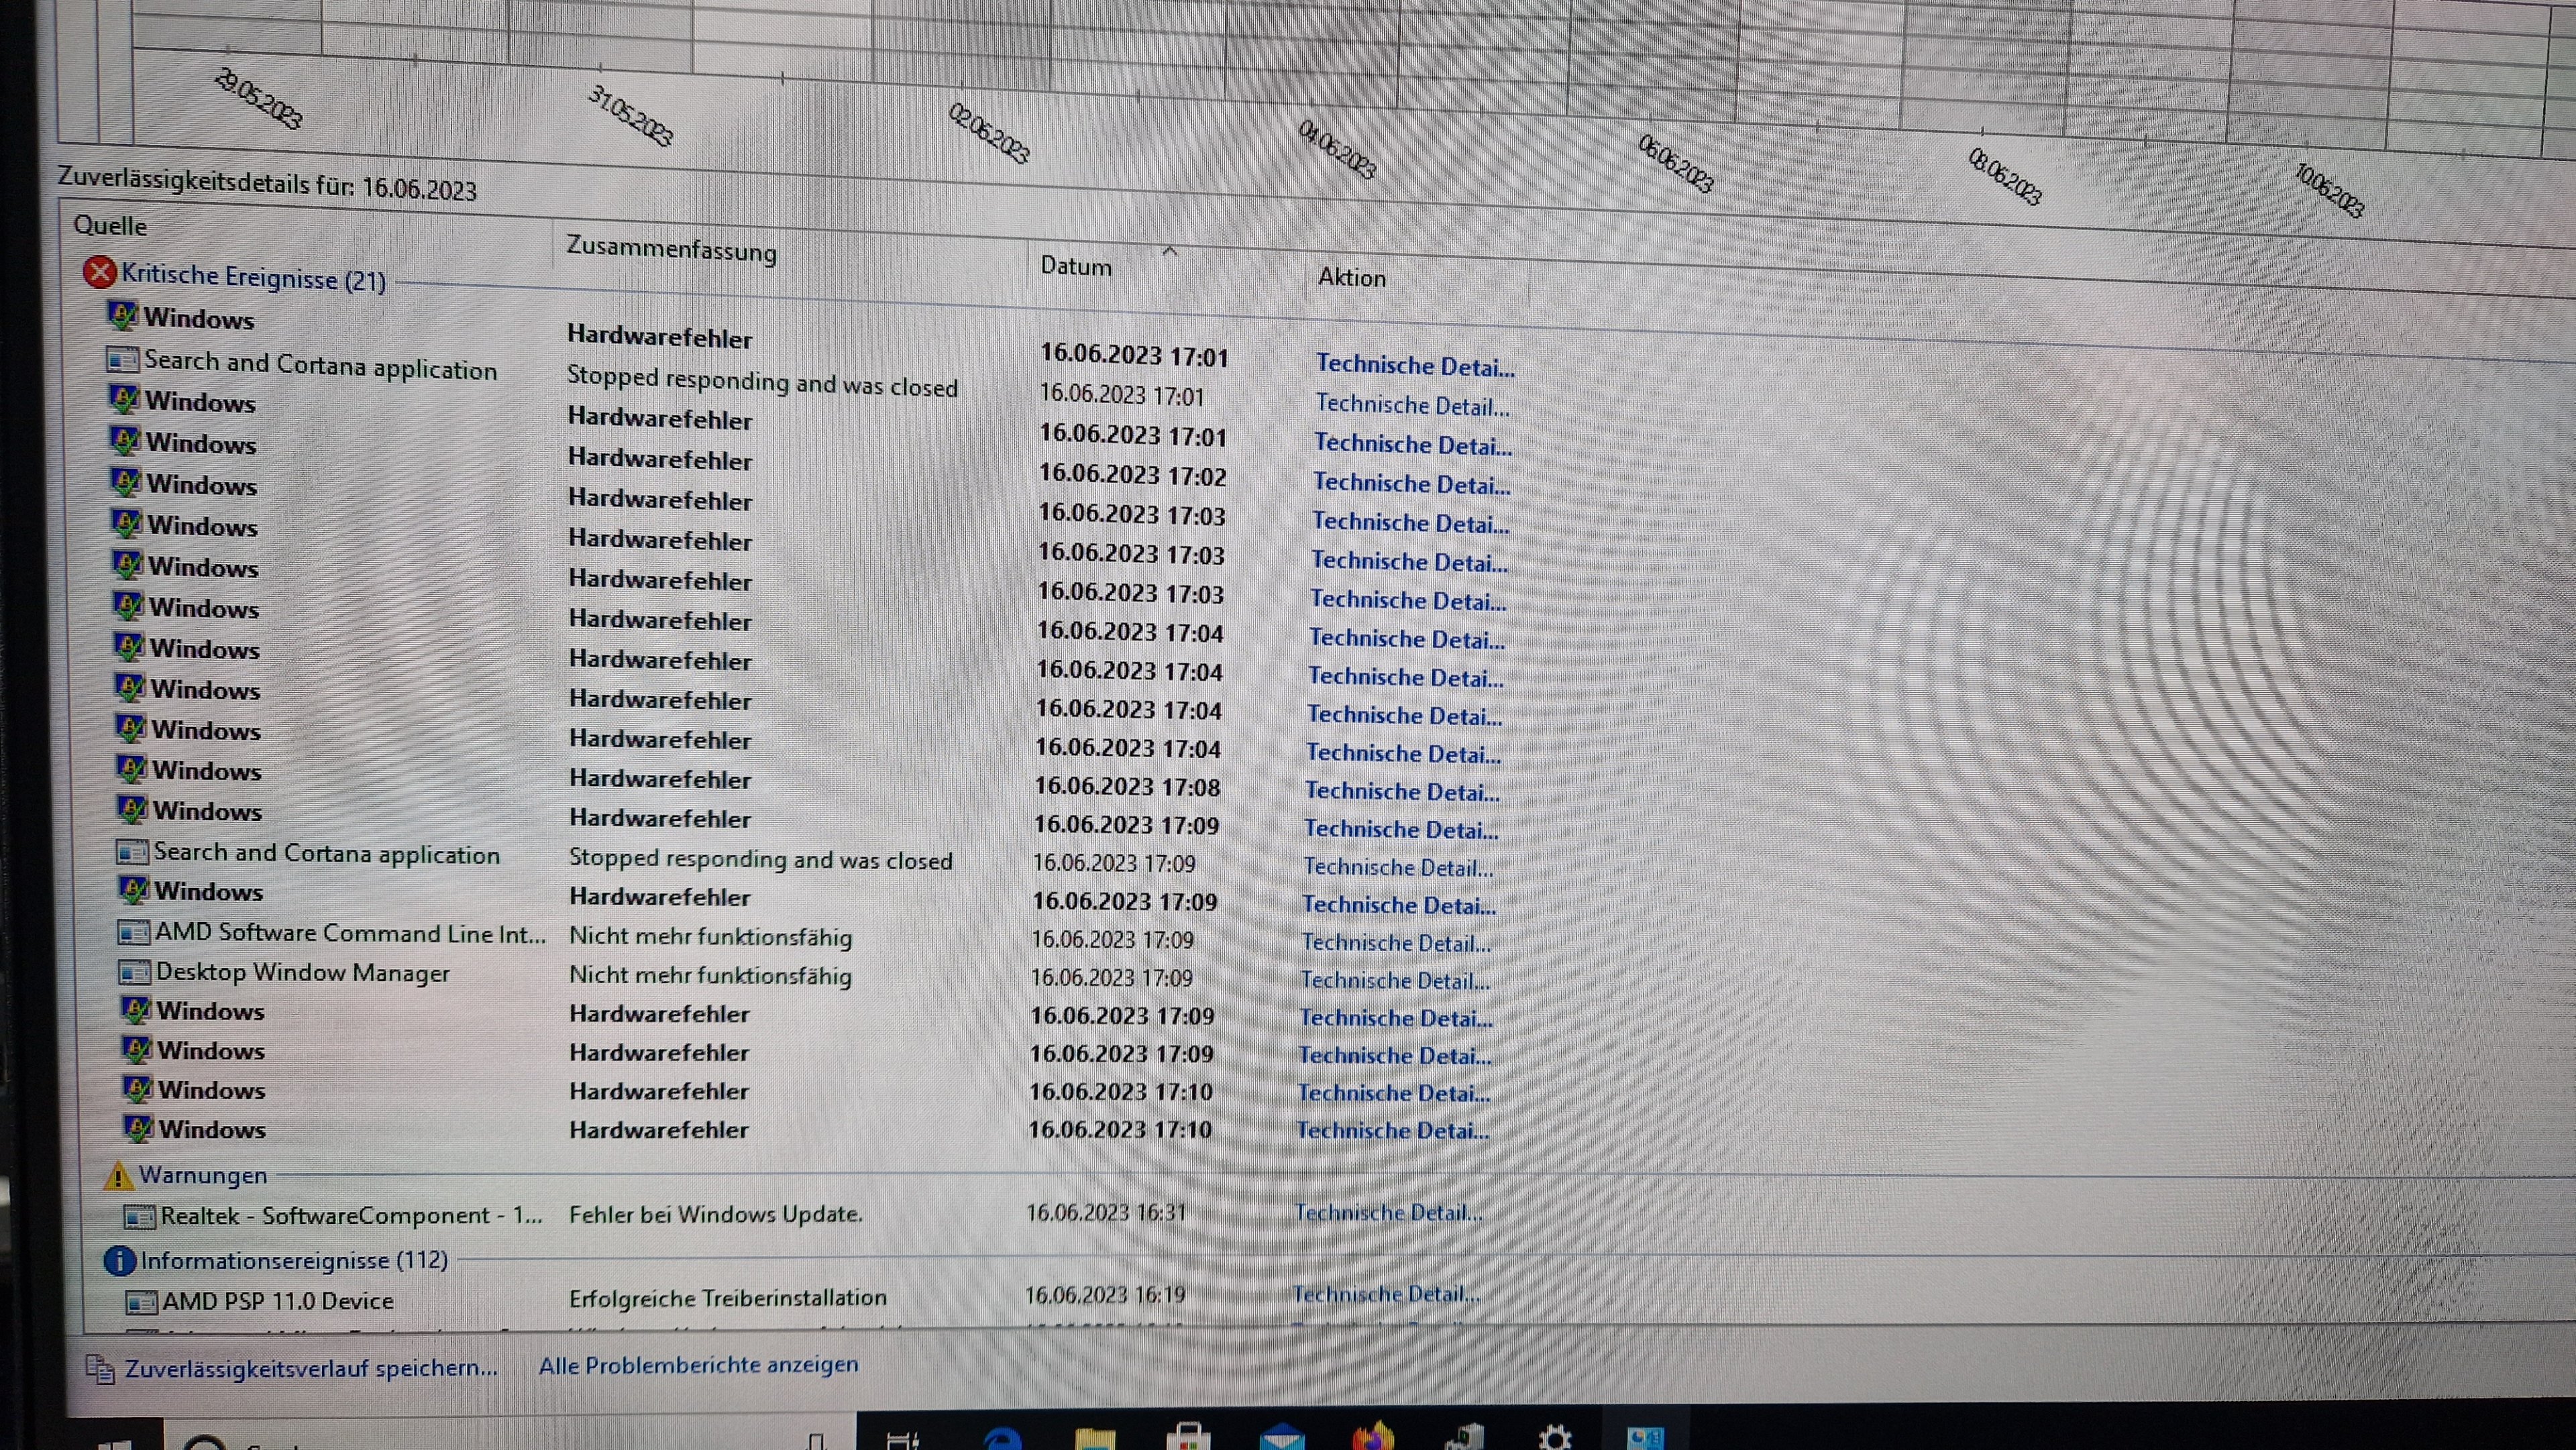Click the save icon beside Zuverlässigkeitsverlauf speichern
Screen dimensions: 2576x1450
click(100, 1368)
